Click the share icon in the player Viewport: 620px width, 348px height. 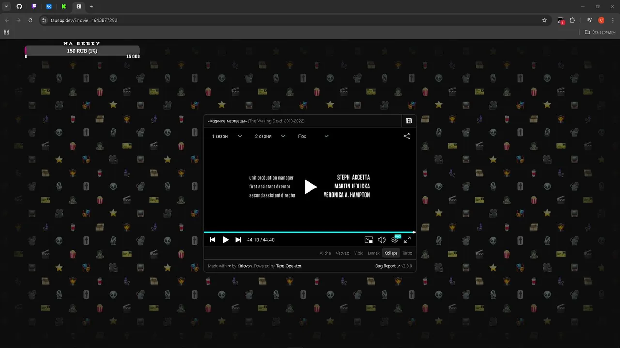tap(407, 136)
